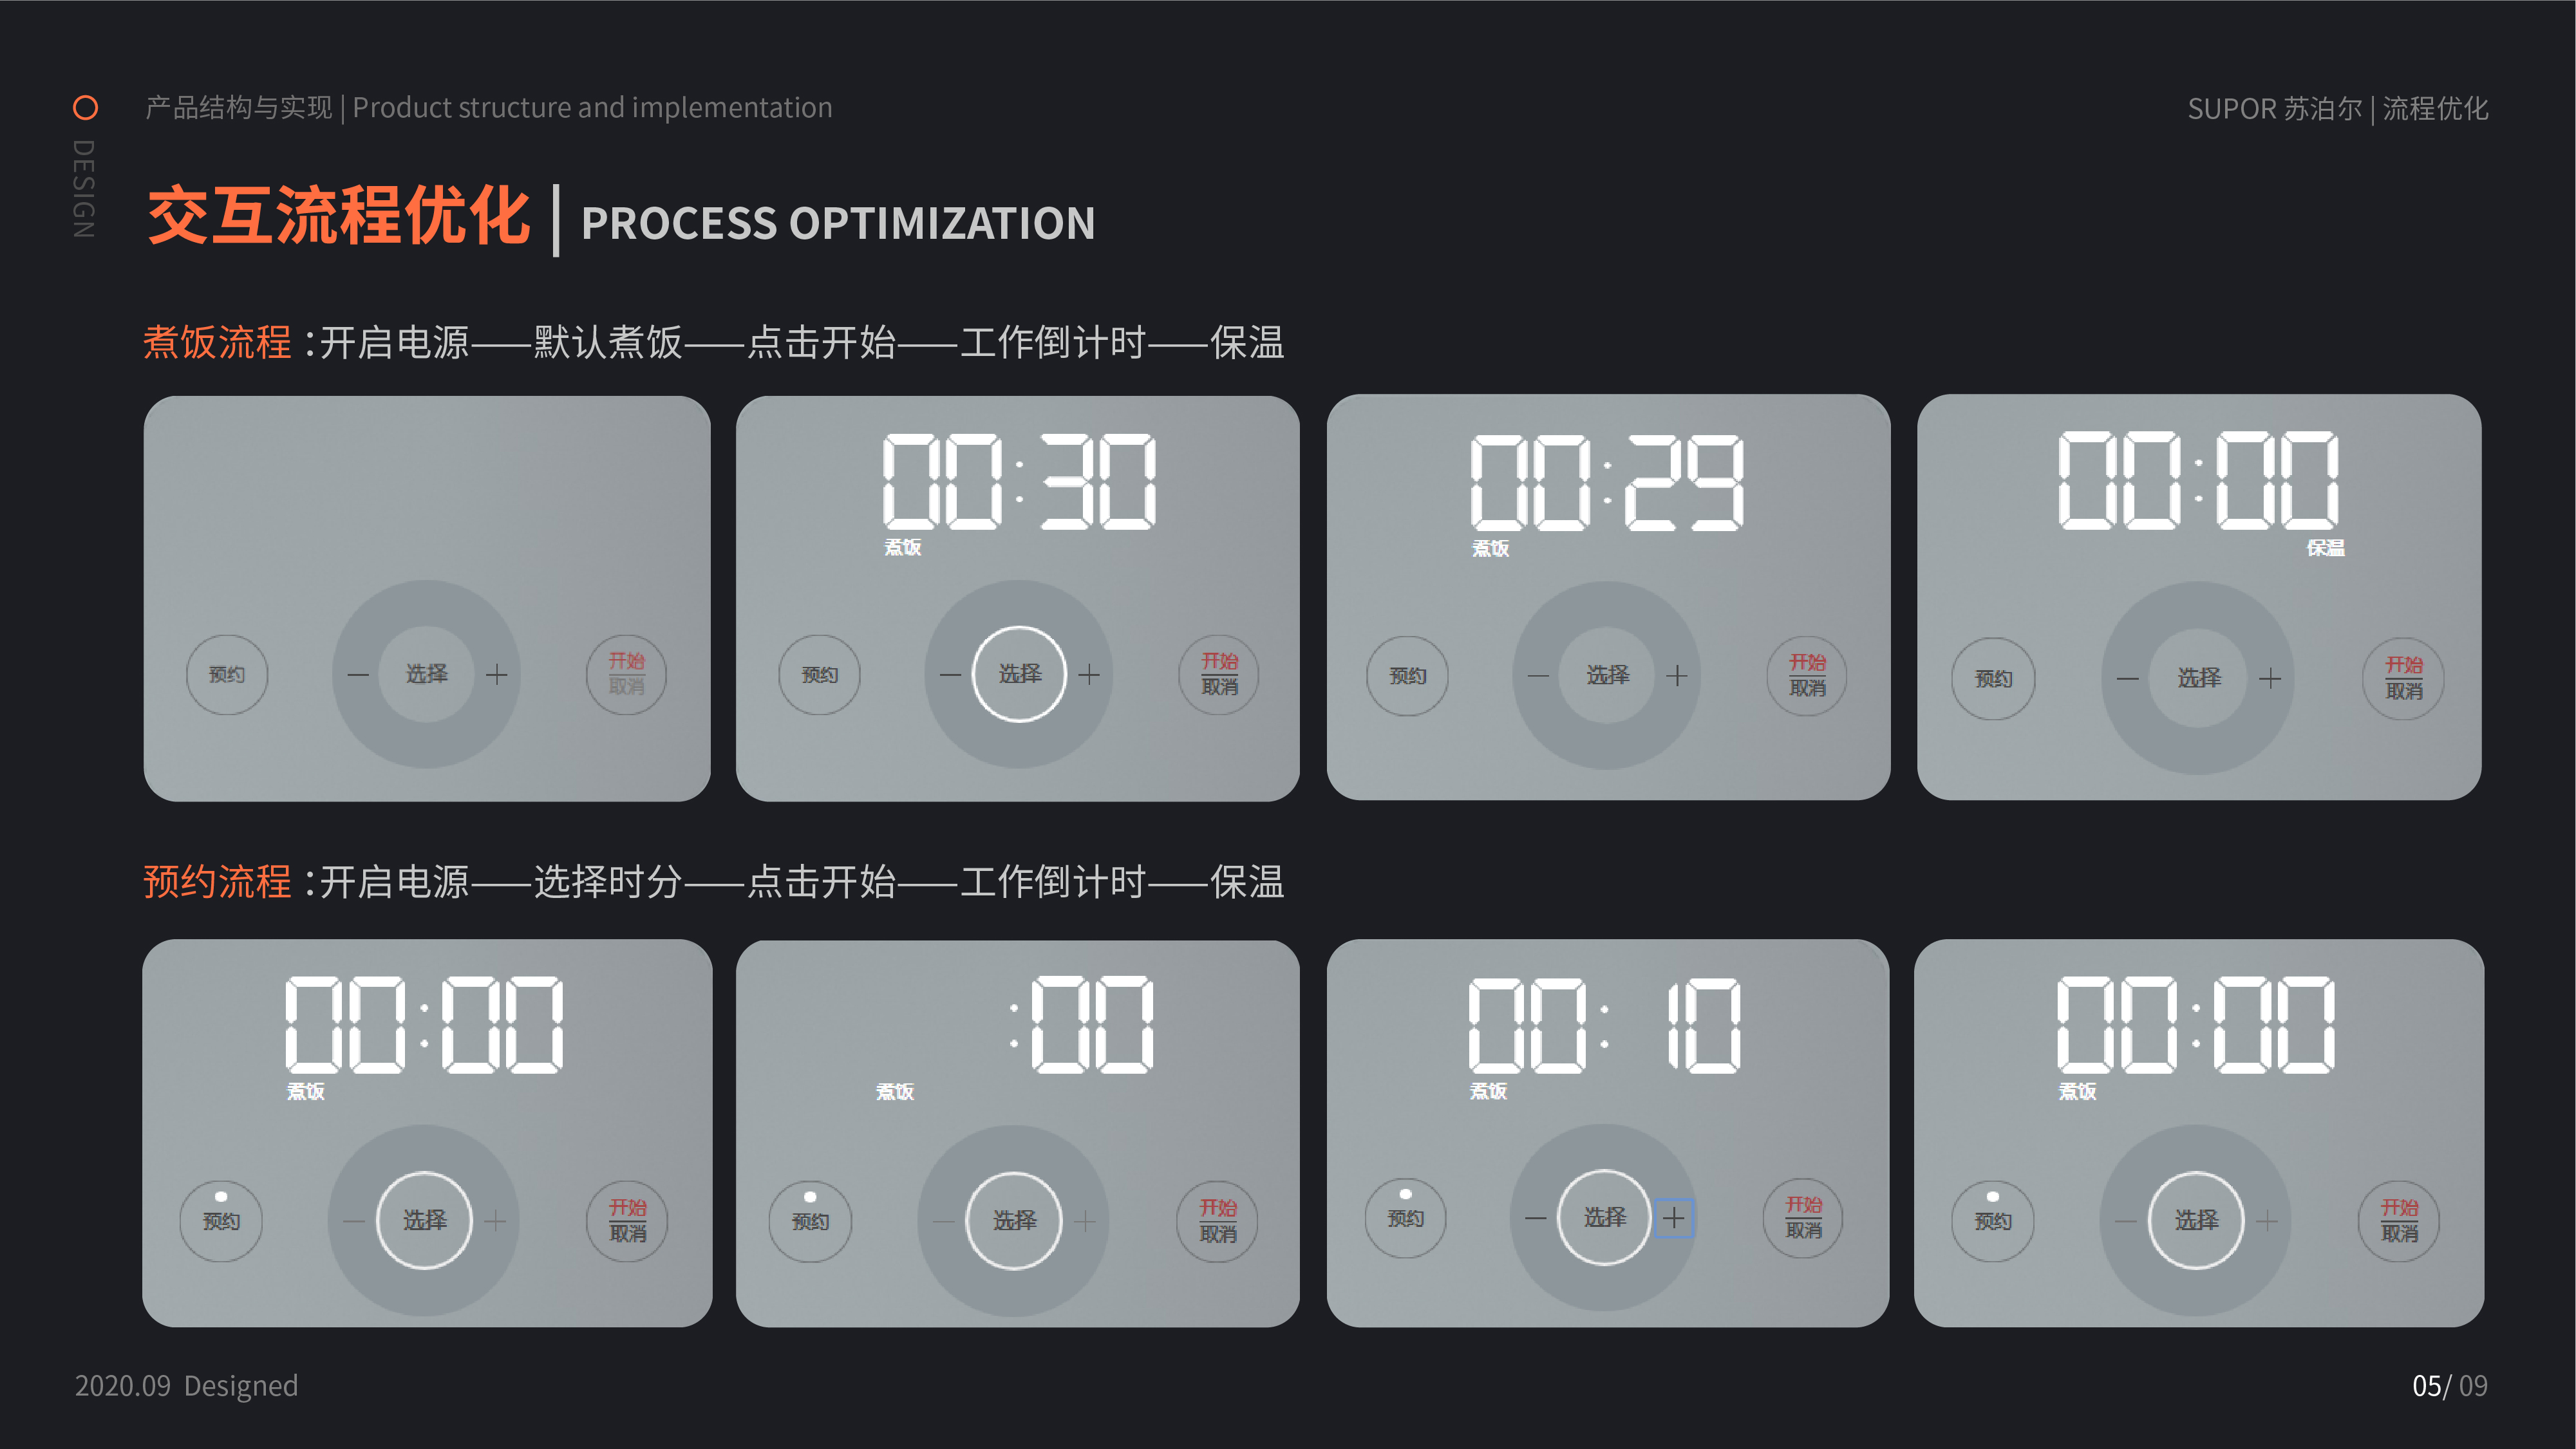
Task: Toggle 预约 on the 00:30 panel
Action: click(819, 675)
